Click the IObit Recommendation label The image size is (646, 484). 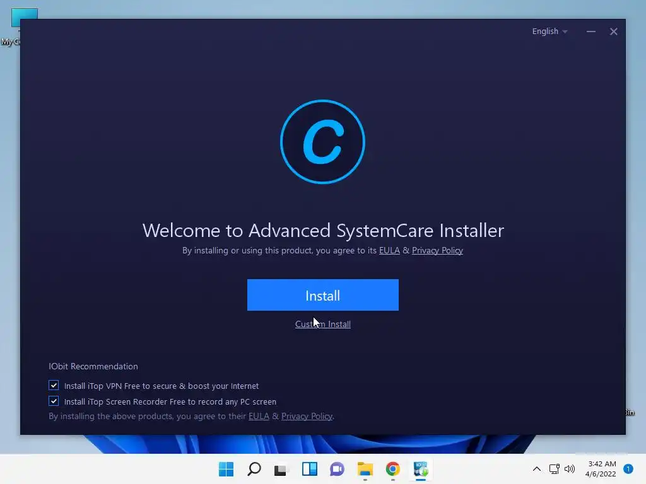(x=93, y=366)
